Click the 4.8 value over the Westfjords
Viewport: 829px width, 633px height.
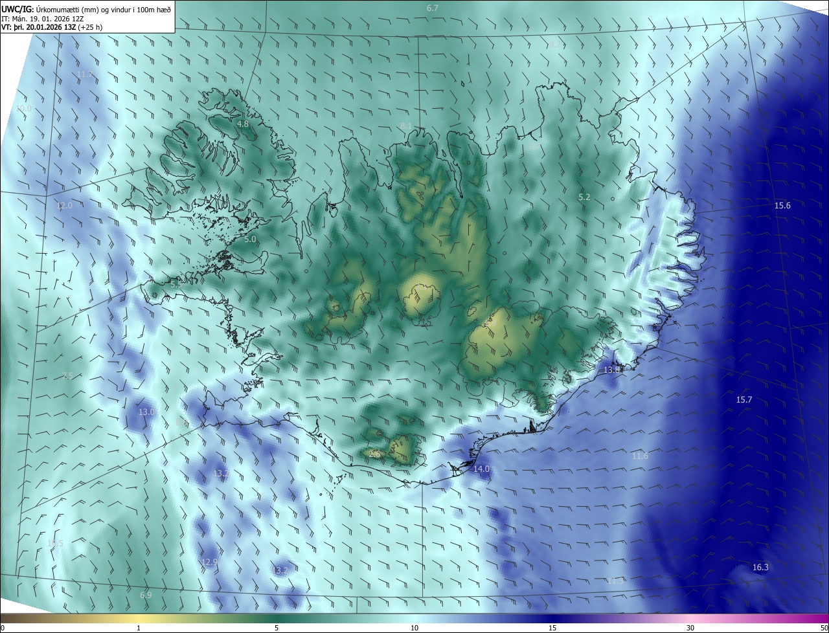(243, 124)
